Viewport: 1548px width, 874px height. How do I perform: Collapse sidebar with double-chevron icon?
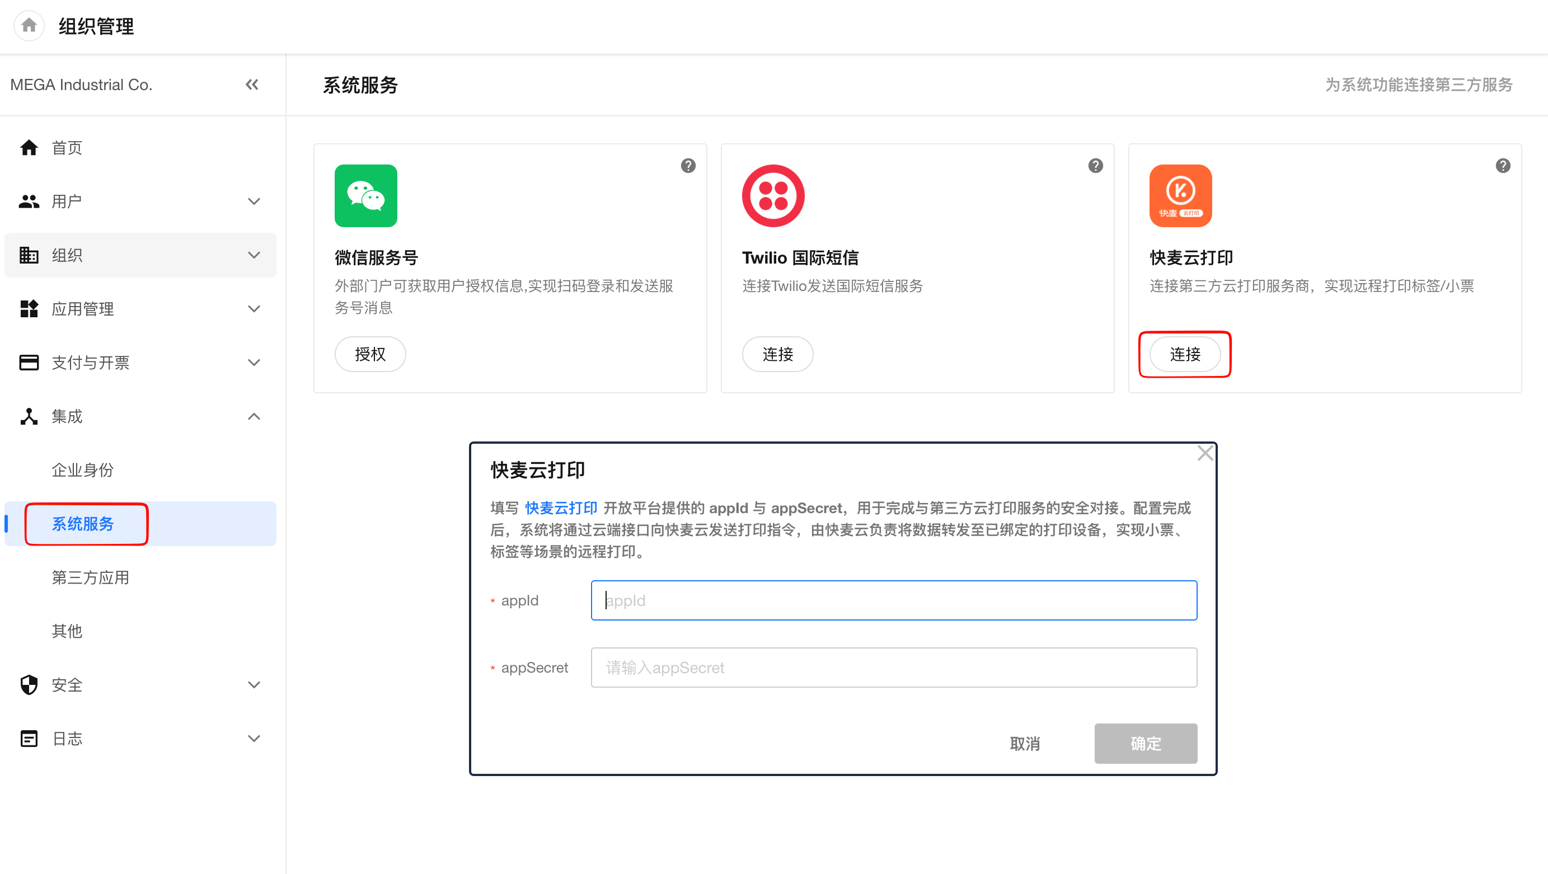pos(252,84)
